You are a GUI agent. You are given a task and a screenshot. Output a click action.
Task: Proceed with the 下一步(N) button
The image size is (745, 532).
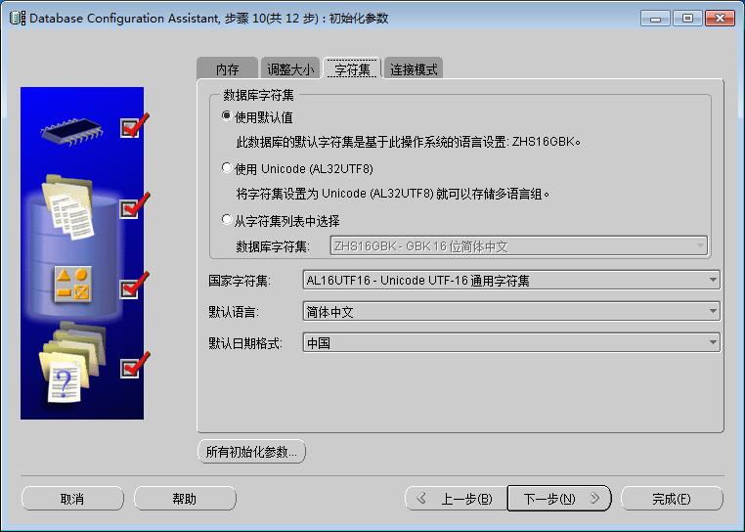[559, 499]
